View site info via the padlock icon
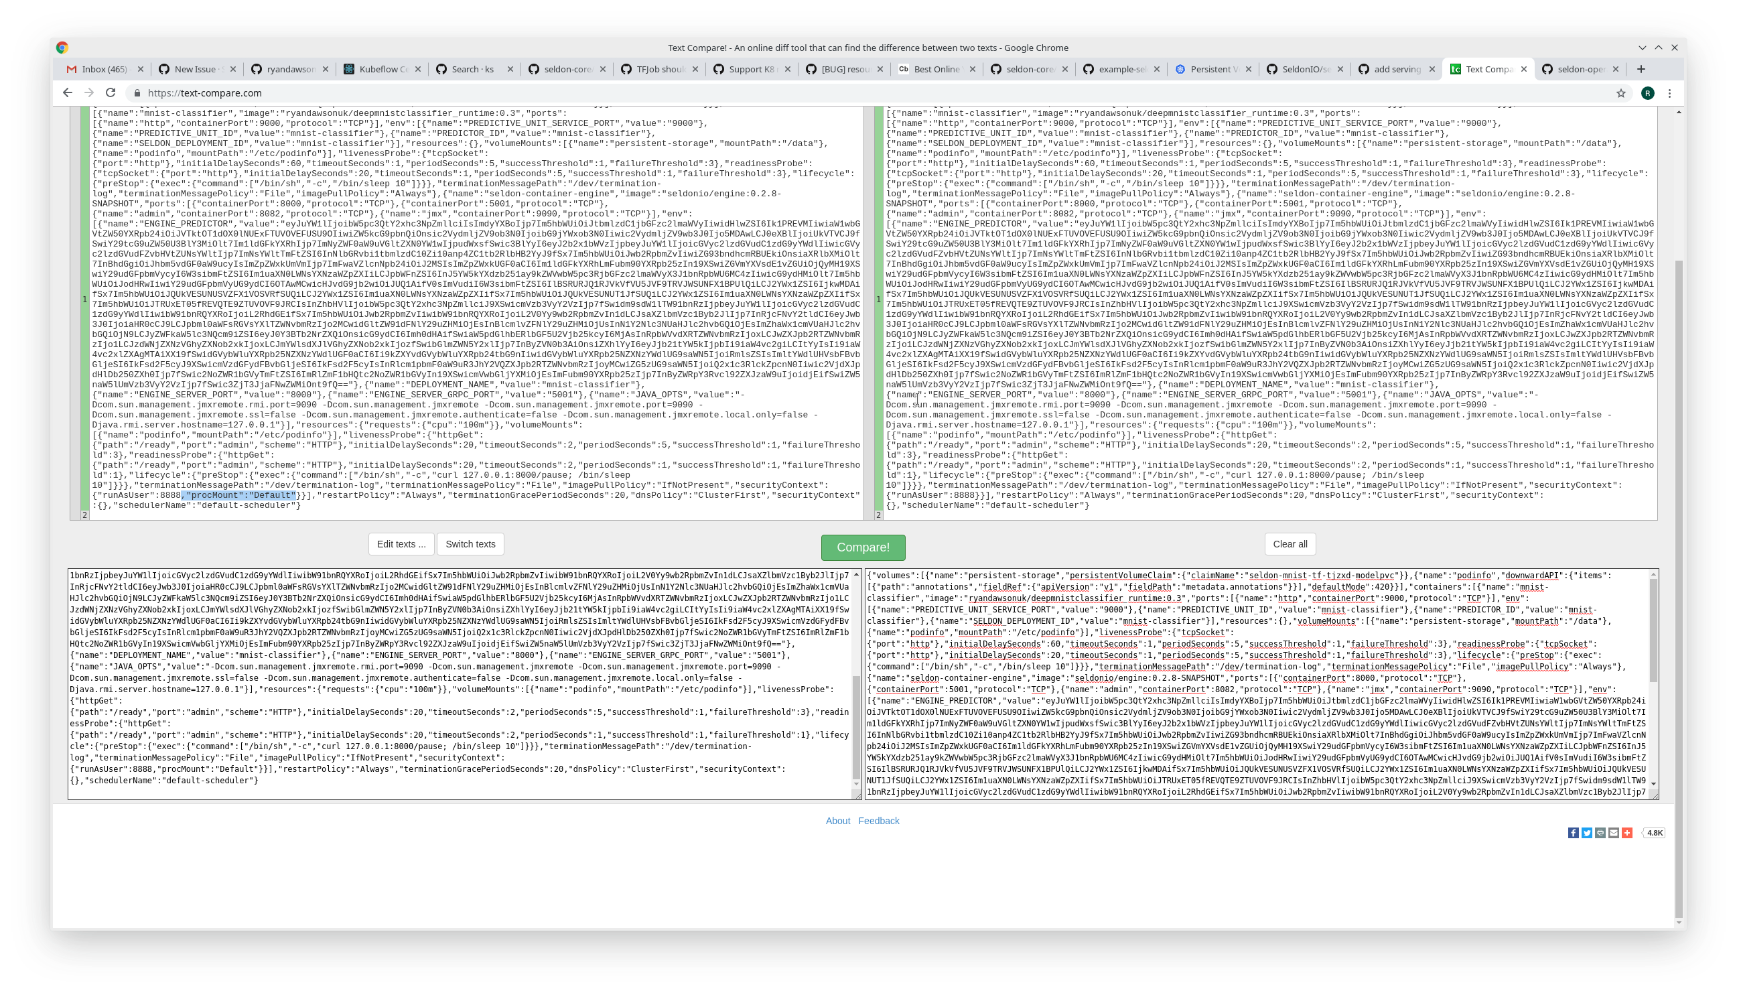 tap(138, 92)
